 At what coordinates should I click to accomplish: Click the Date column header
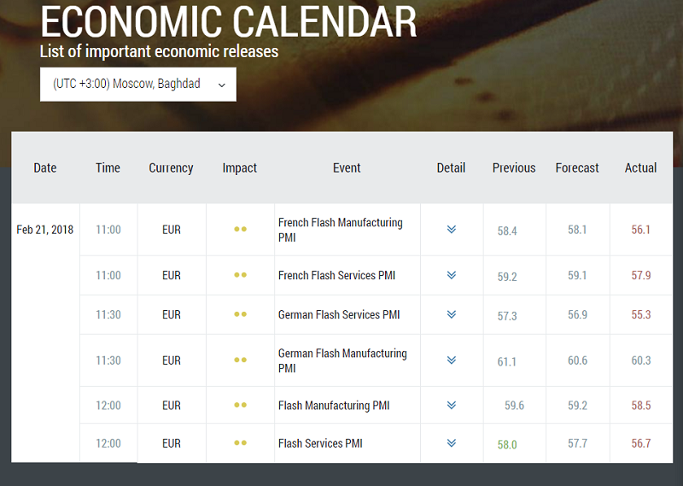(45, 167)
